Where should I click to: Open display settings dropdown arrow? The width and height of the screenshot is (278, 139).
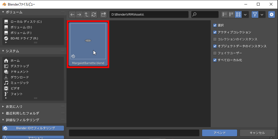click(x=245, y=14)
